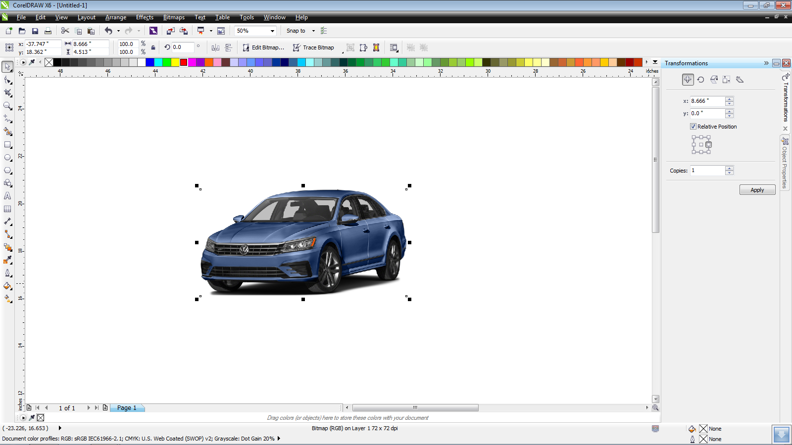Expand the undo history dropdown arrow
Image resolution: width=792 pixels, height=445 pixels.
tap(118, 31)
